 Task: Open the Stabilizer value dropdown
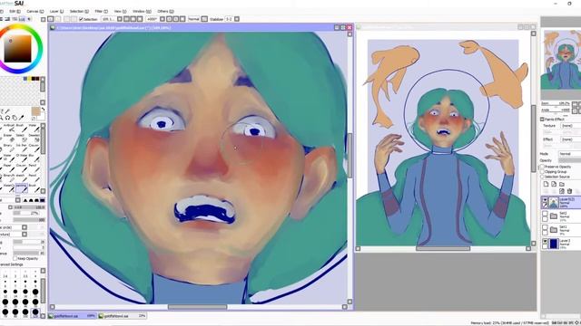[229, 19]
